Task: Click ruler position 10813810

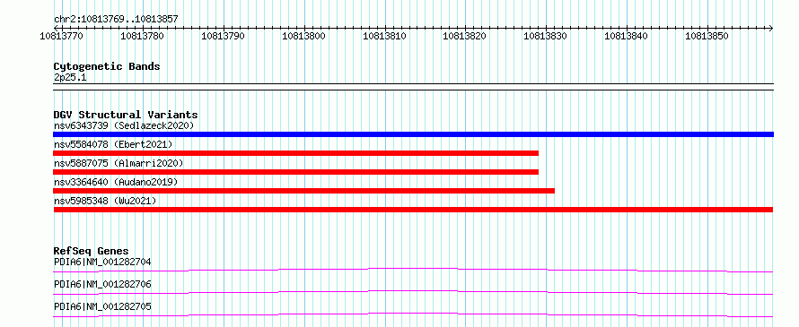Action: (x=384, y=36)
